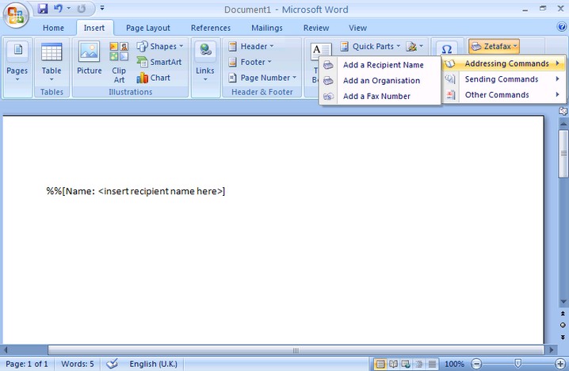Open the Quick Parts menu
Screen dimensions: 569x371
370,47
